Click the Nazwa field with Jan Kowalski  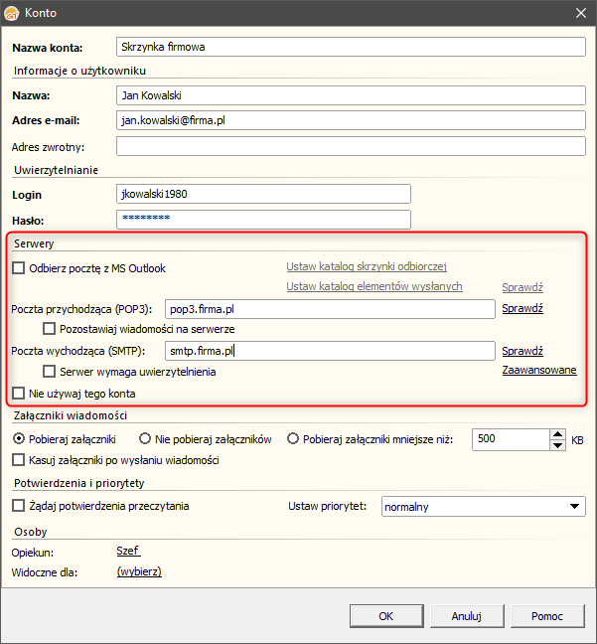(351, 95)
